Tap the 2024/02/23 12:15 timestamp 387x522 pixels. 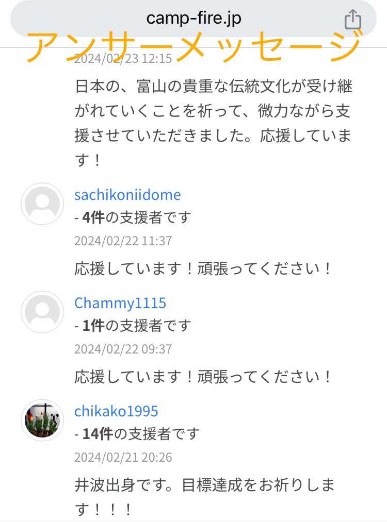tap(123, 59)
